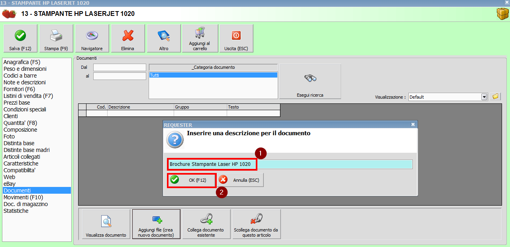This screenshot has width=510, height=247.
Task: Delete the article with the Elimina button
Action: [x=128, y=38]
